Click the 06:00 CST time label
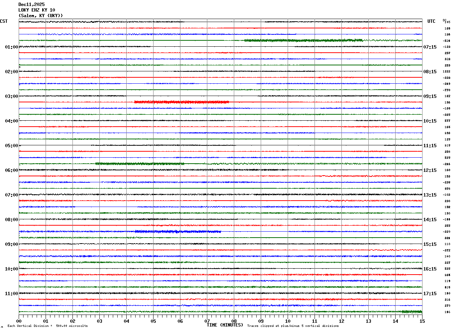 12,170
